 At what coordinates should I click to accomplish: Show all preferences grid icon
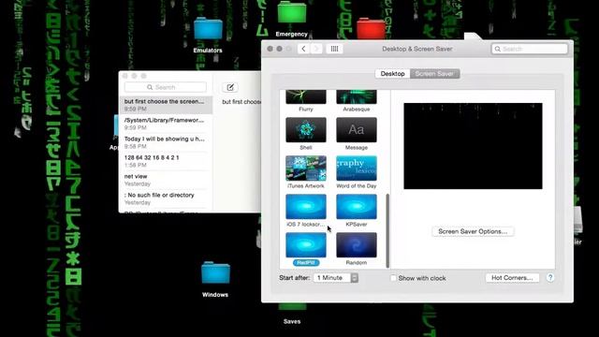334,49
